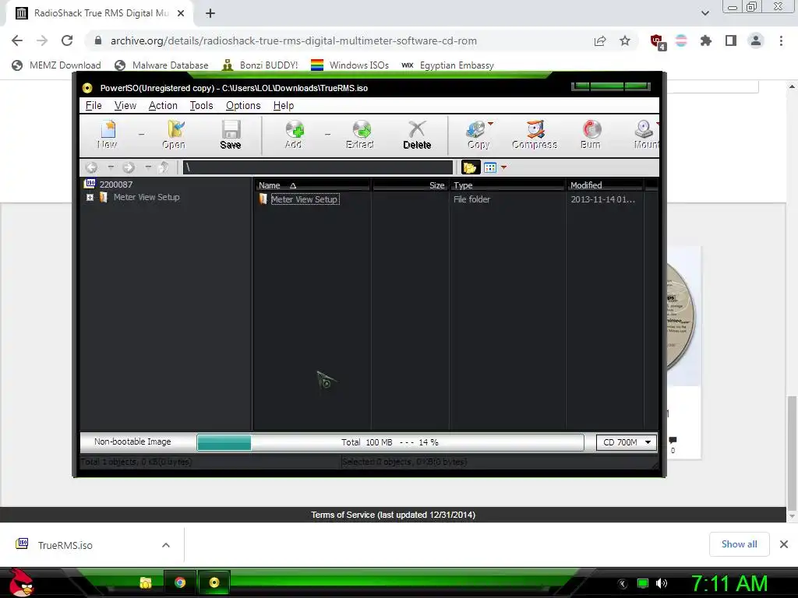This screenshot has width=798, height=598.
Task: Click the image capacity progress bar
Action: click(x=390, y=442)
